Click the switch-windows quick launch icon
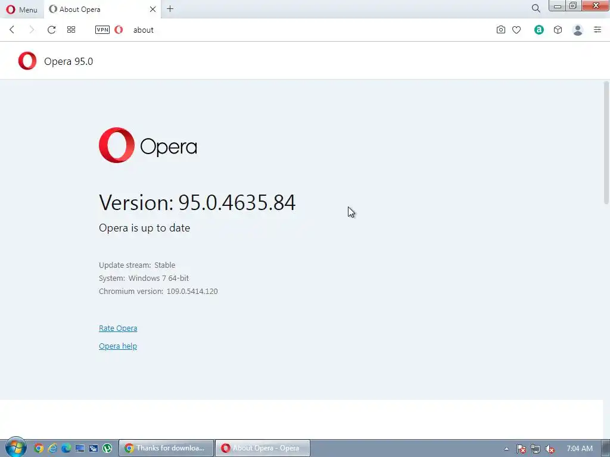 94,448
